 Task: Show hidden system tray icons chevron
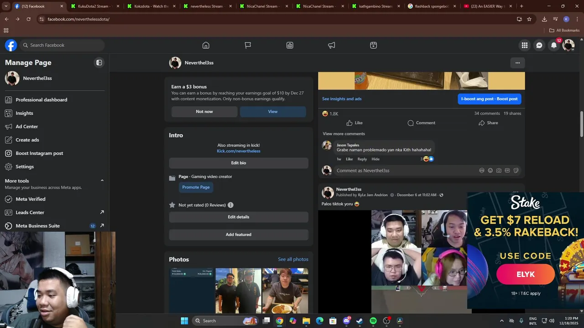[x=502, y=321]
